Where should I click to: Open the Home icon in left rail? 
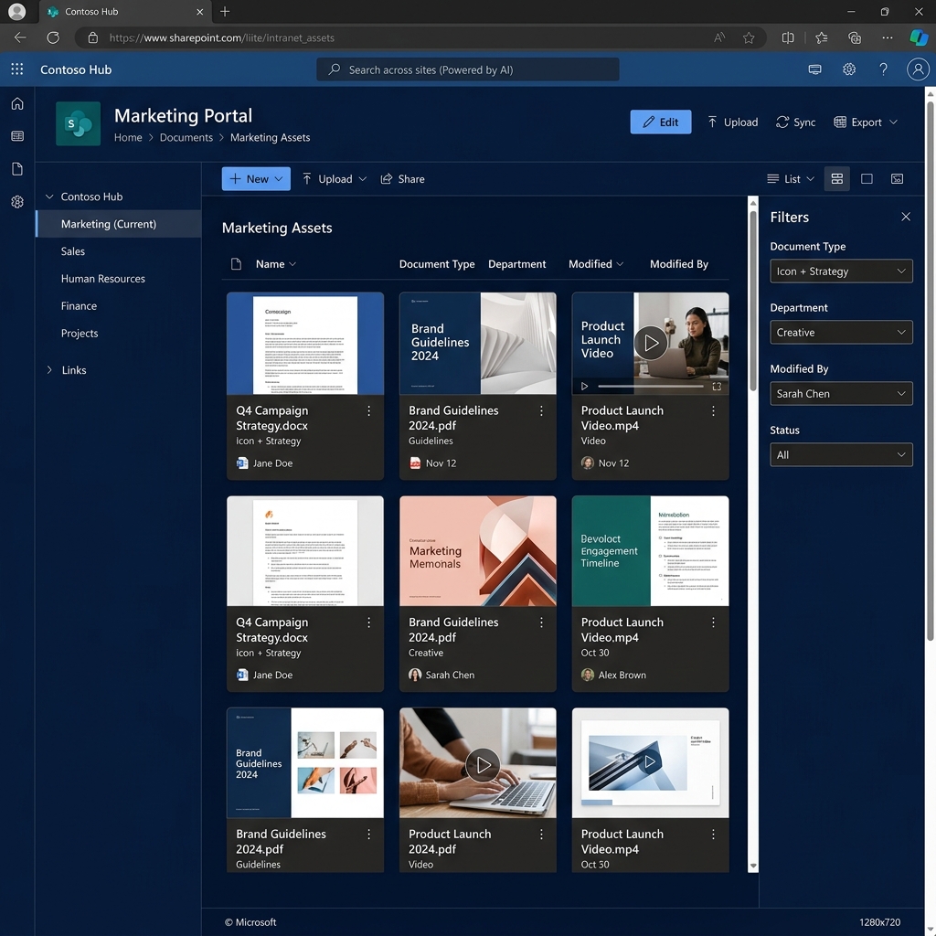tap(17, 103)
